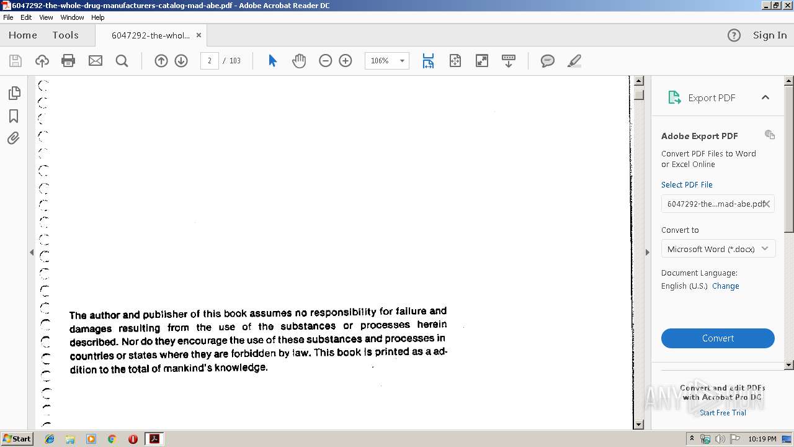This screenshot has height=447, width=794.
Task: Close the document tab
Action: pos(198,35)
